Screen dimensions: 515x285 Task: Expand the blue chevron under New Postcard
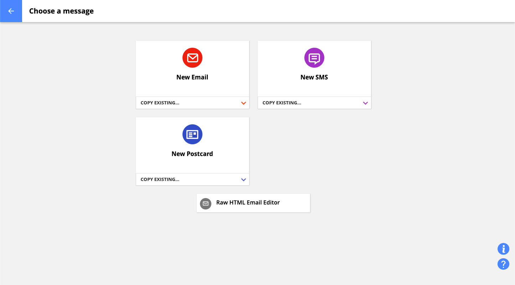pyautogui.click(x=243, y=180)
